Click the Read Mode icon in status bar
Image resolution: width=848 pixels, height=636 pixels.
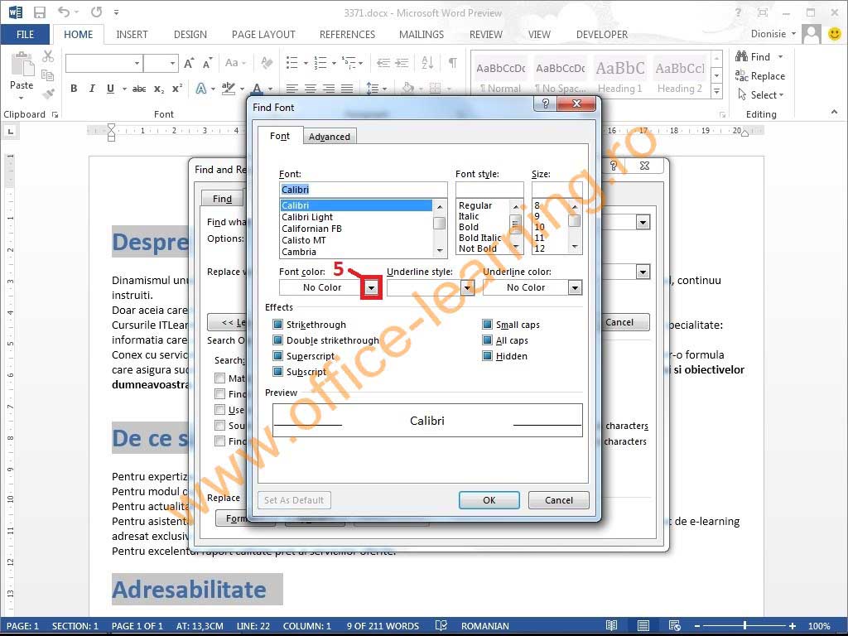coord(611,626)
